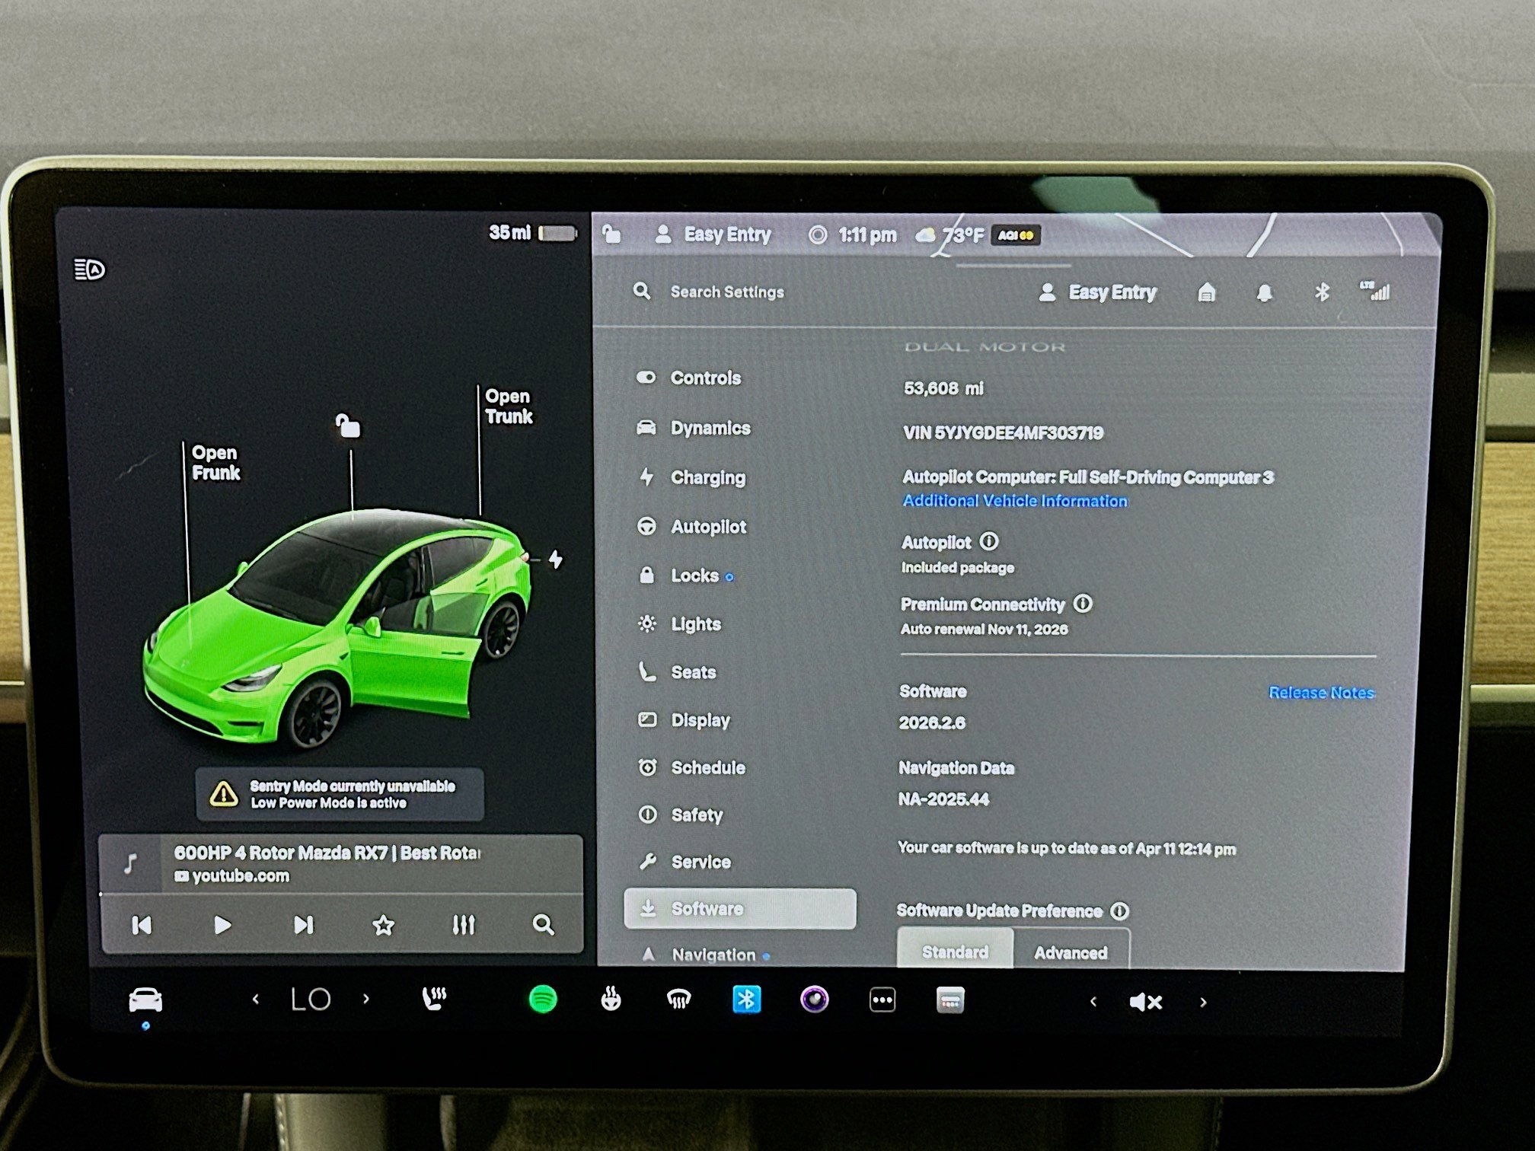
Task: Open Charging settings menu
Action: coord(691,477)
